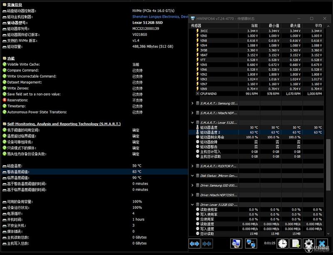Select the VIN5 voltage sensor row

click(x=256, y=65)
